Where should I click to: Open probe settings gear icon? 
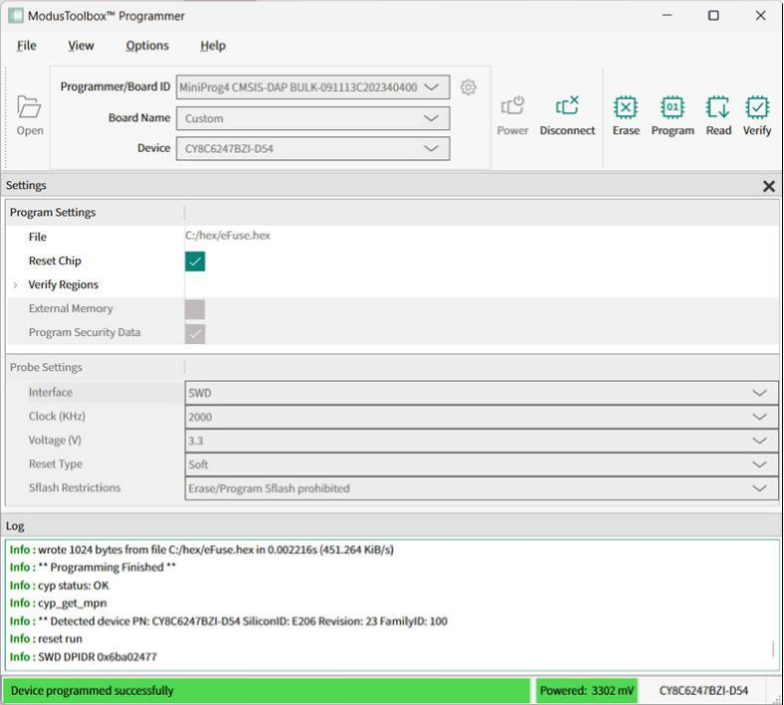(x=468, y=87)
